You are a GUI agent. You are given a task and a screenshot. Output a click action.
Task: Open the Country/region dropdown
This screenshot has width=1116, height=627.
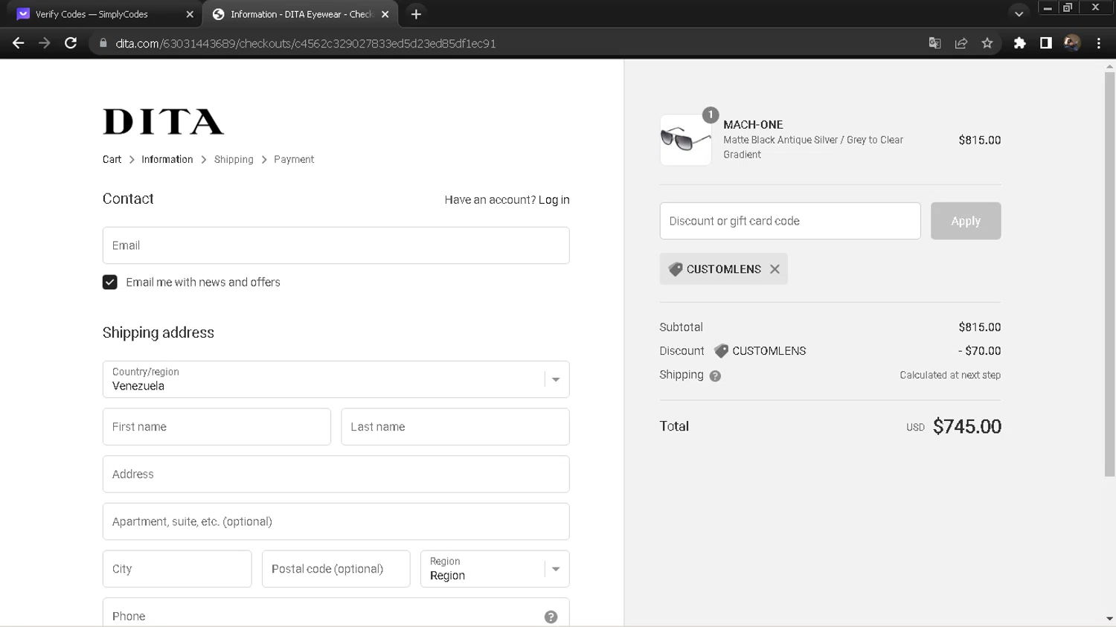click(x=336, y=379)
